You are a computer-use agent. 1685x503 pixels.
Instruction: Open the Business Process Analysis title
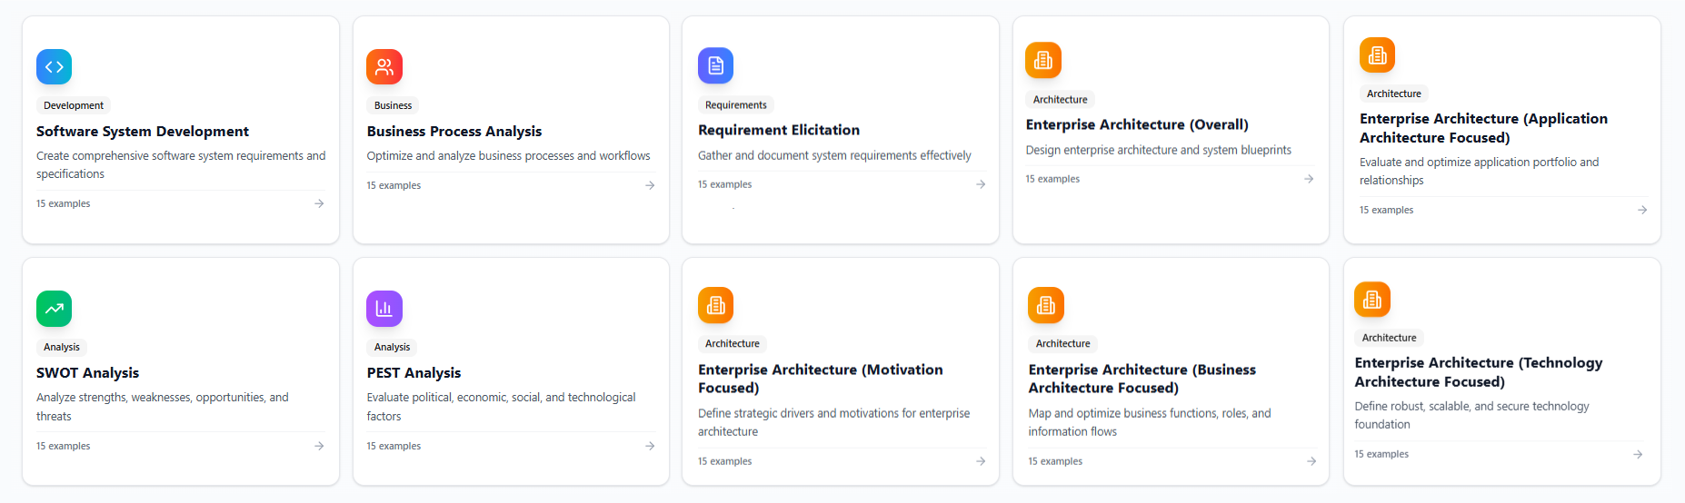point(454,132)
